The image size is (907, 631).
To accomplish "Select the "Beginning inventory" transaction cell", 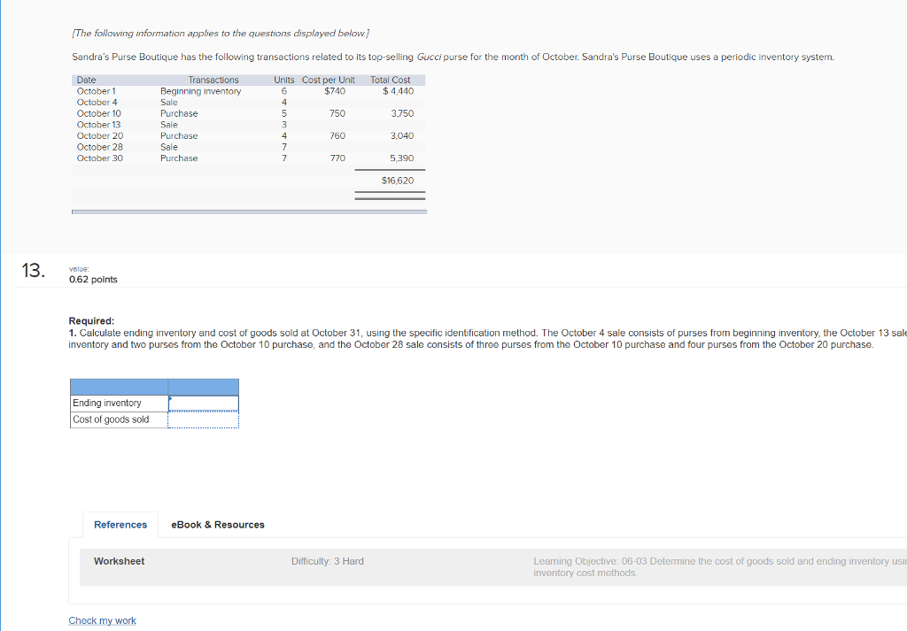I will point(201,91).
